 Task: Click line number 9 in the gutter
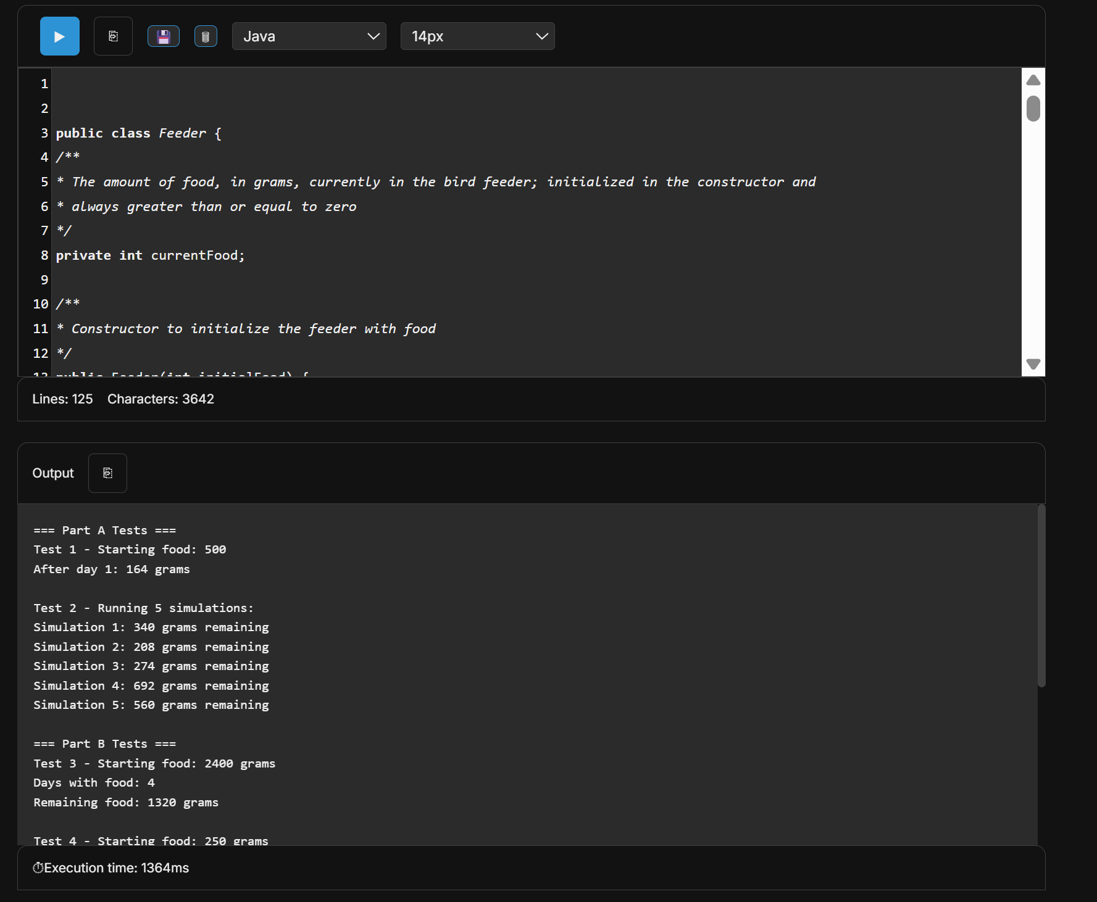point(44,280)
